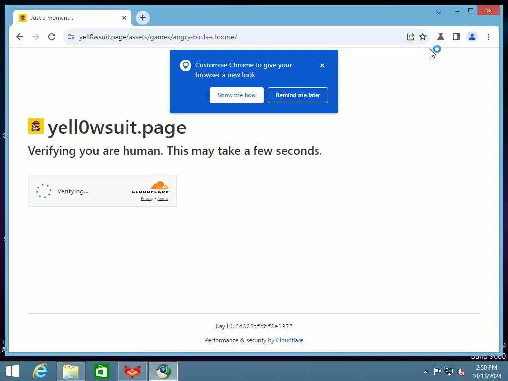The image size is (508, 381).
Task: Show hidden system tray icons
Action: click(425, 372)
